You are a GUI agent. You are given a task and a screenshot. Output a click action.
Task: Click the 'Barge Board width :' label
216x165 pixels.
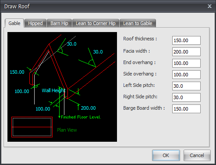pos(144,108)
